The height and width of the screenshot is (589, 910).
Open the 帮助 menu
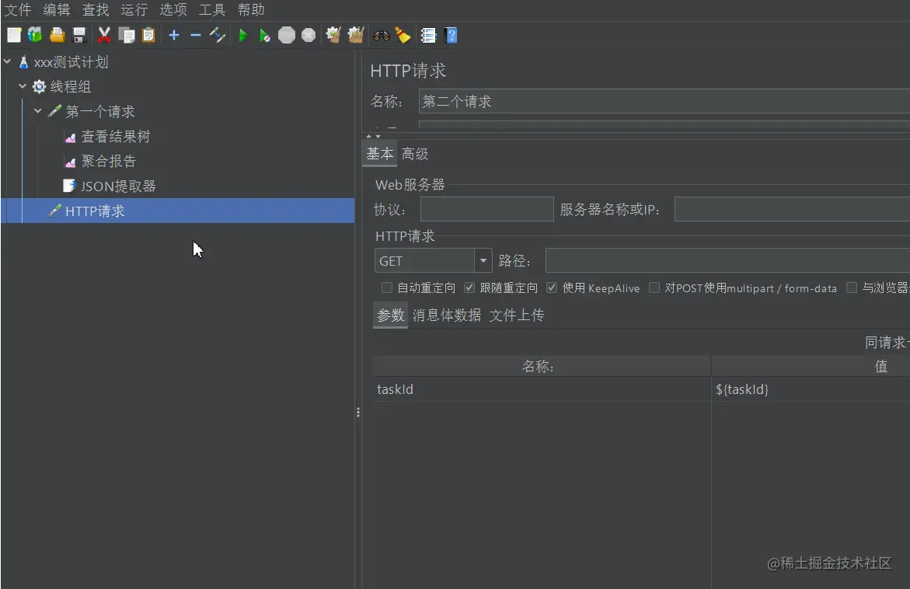point(251,10)
